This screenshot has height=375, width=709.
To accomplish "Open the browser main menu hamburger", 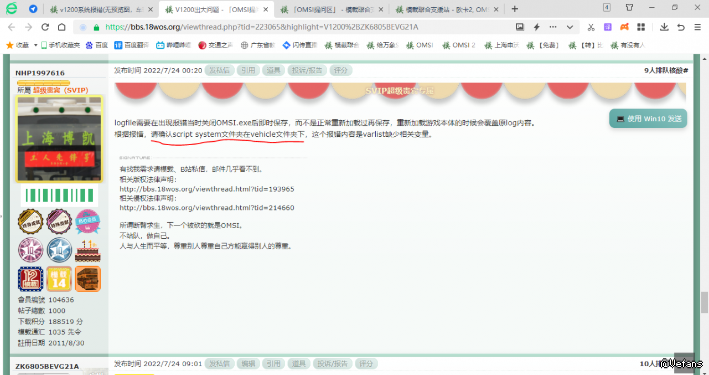I will tap(697, 27).
